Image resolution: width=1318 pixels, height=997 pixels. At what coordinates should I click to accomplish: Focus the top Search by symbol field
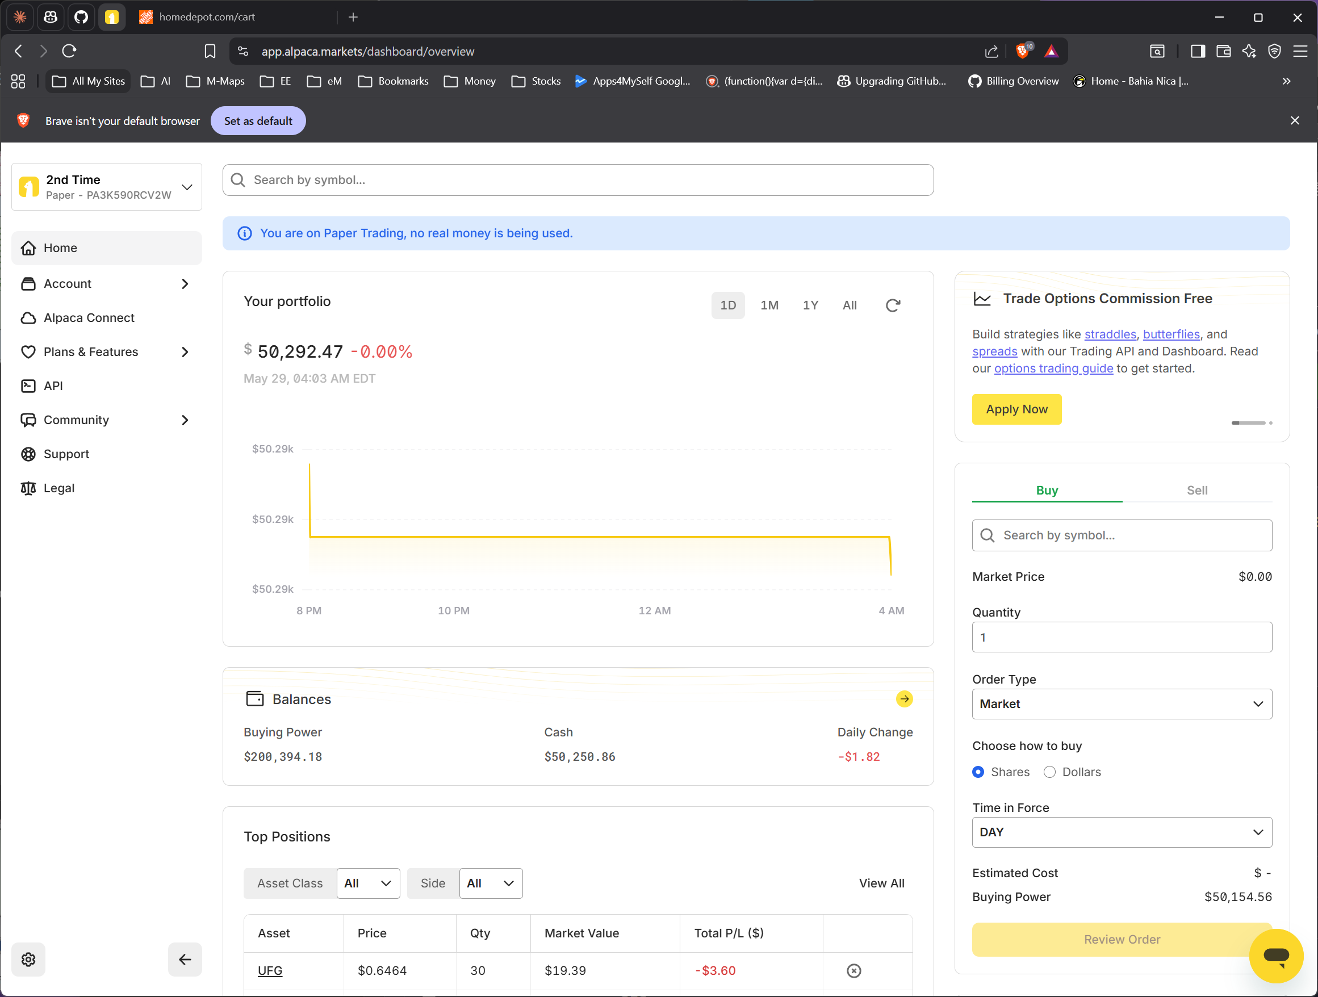pos(578,180)
